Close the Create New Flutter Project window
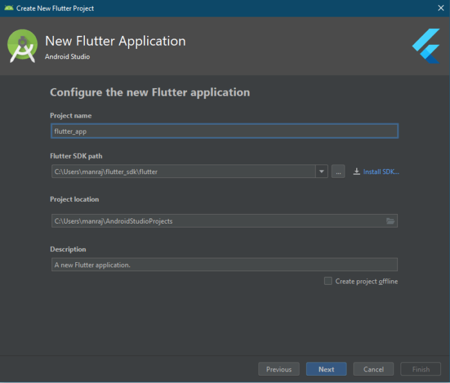 tap(441, 8)
